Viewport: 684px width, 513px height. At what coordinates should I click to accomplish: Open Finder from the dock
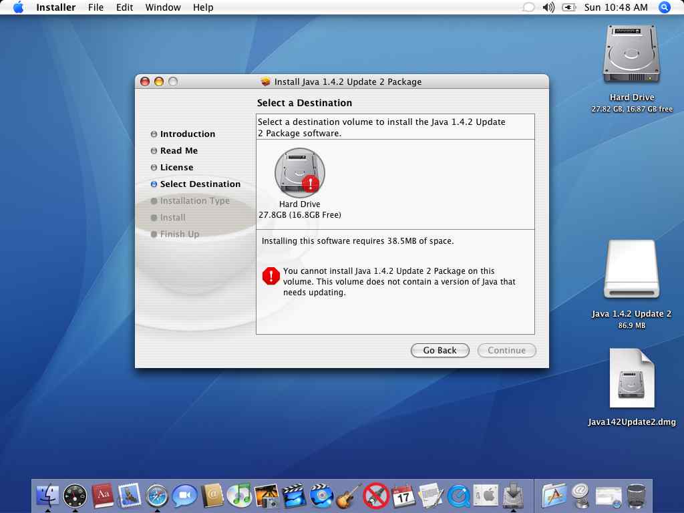point(47,496)
